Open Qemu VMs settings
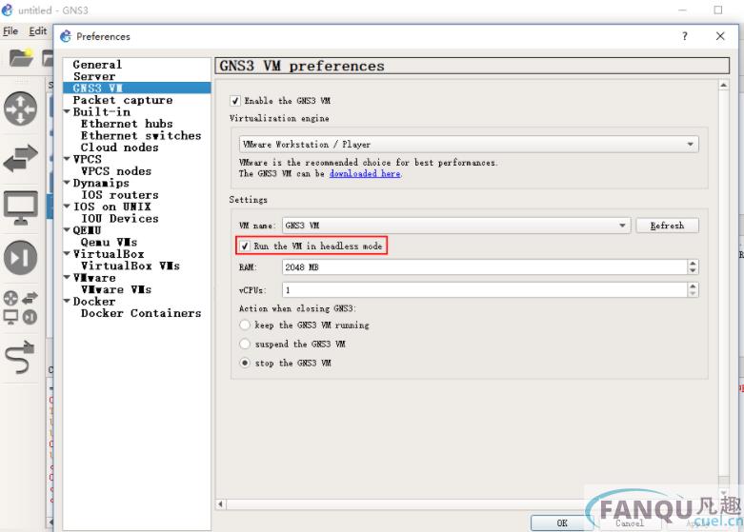This screenshot has width=744, height=532. pyautogui.click(x=109, y=243)
